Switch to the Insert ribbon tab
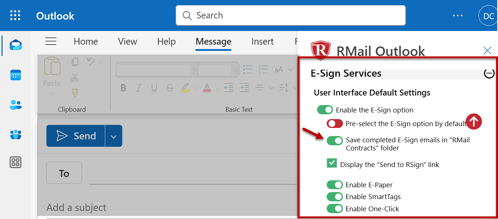Image resolution: width=498 pixels, height=219 pixels. 262,42
